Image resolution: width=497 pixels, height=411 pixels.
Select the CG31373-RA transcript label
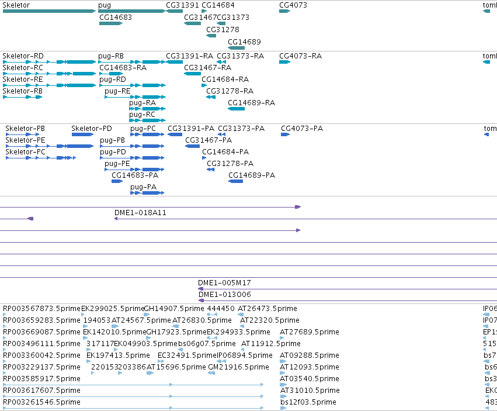(x=240, y=56)
